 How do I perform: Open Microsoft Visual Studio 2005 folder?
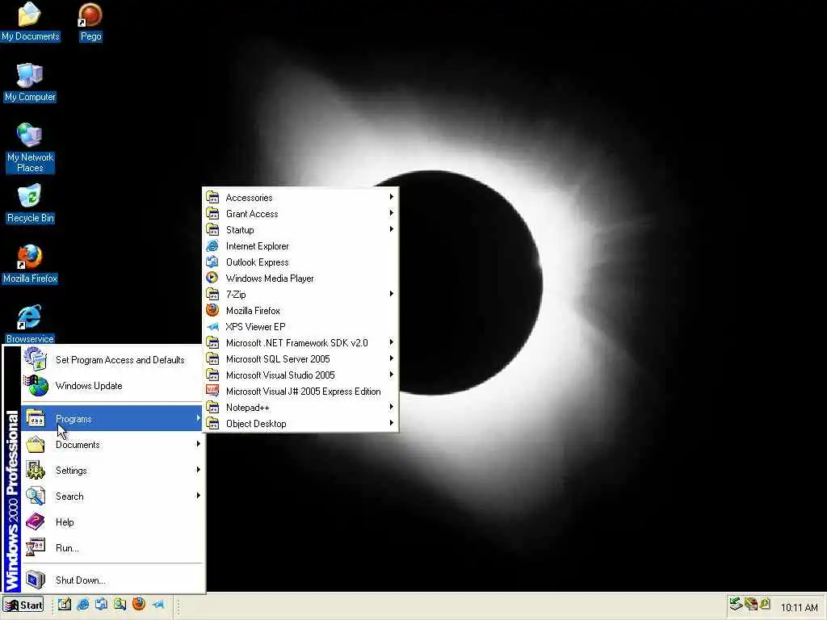300,375
